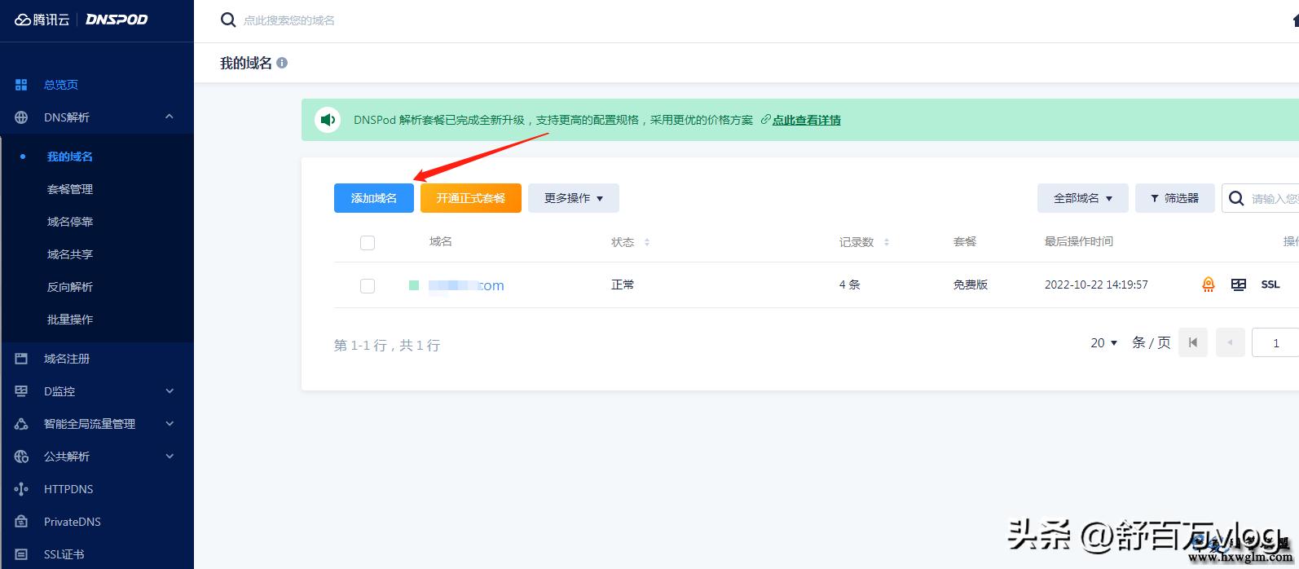Expand the D监控 sidebar section
The width and height of the screenshot is (1299, 569).
(170, 391)
